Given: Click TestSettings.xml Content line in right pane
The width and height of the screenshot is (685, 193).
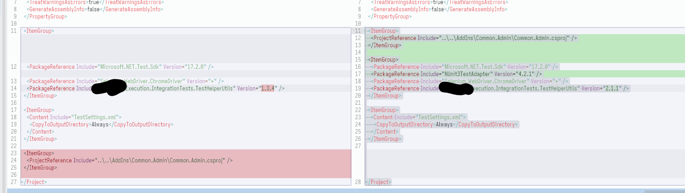Looking at the screenshot, I should tap(419, 117).
